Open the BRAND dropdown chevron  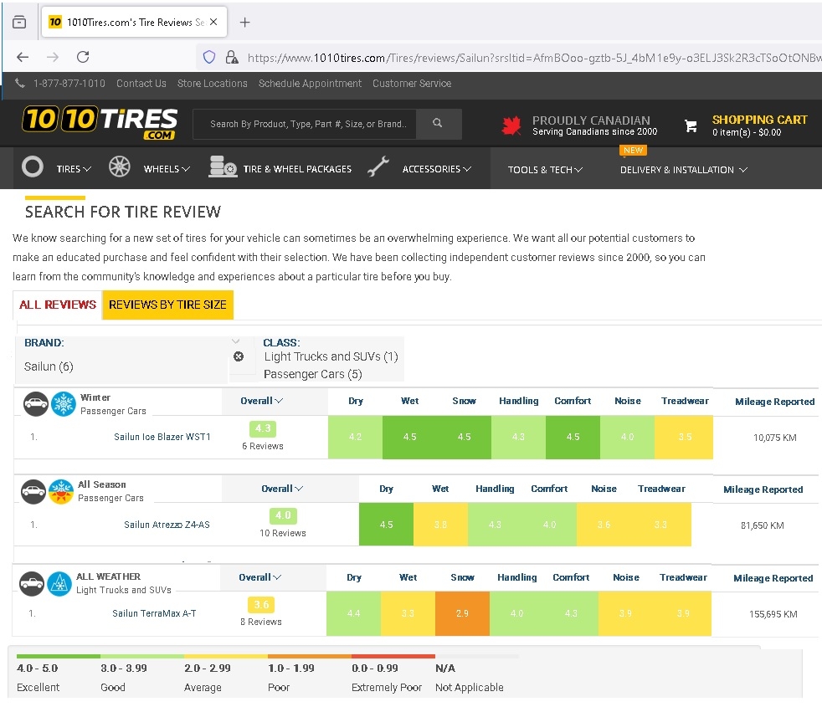[x=236, y=341]
